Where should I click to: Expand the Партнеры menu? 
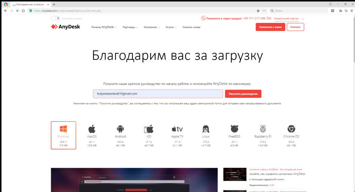(130, 27)
